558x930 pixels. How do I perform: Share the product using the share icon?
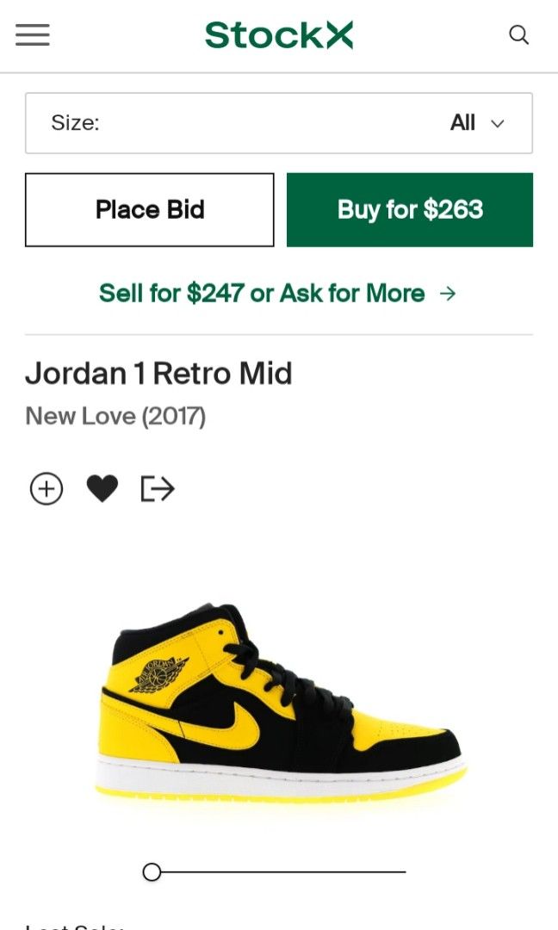tap(158, 489)
